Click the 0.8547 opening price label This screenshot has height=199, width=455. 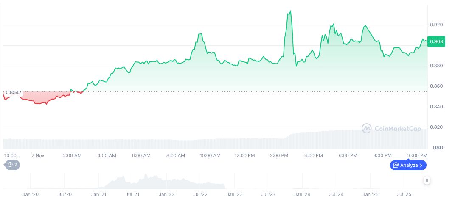tap(13, 92)
